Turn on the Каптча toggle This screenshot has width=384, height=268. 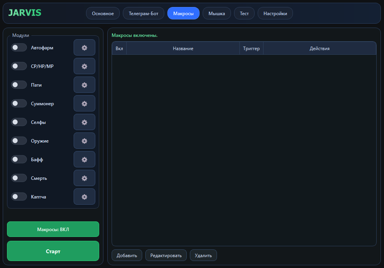pyautogui.click(x=19, y=197)
